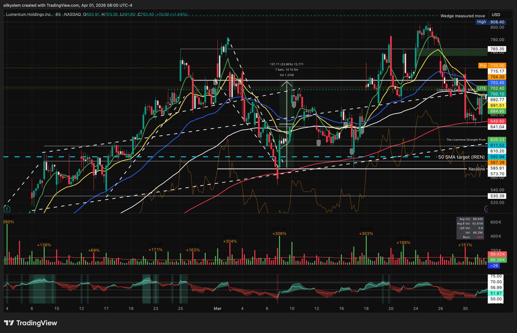Select the Neckline label

pos(477,169)
